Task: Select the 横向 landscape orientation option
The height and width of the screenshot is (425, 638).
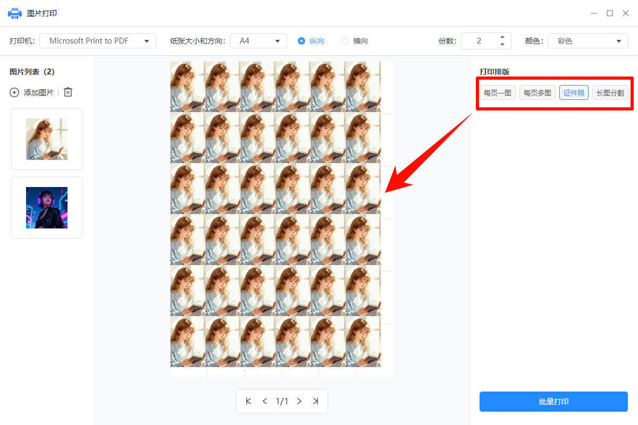Action: pos(346,40)
